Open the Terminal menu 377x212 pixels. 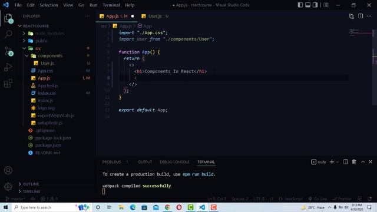tap(111, 5)
